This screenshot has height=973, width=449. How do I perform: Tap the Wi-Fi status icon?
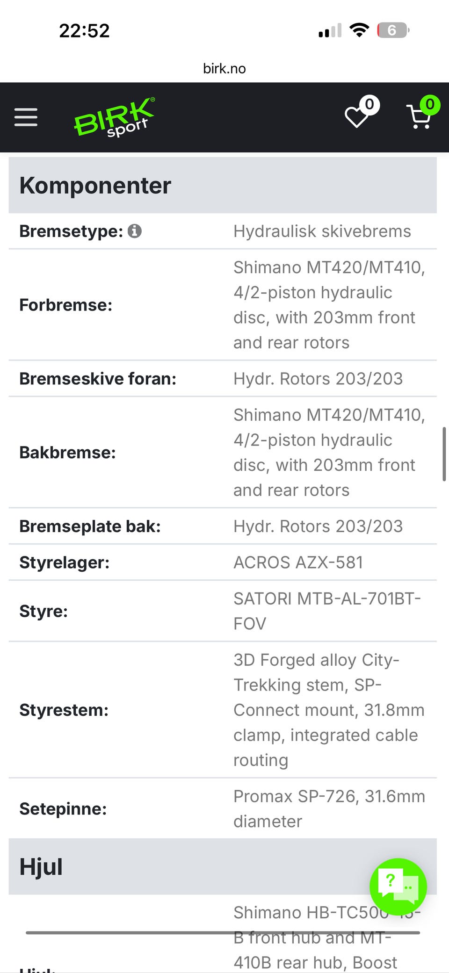[x=359, y=30]
